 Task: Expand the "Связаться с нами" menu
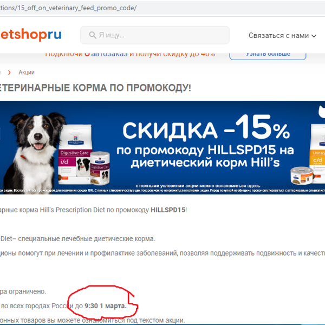point(282,36)
